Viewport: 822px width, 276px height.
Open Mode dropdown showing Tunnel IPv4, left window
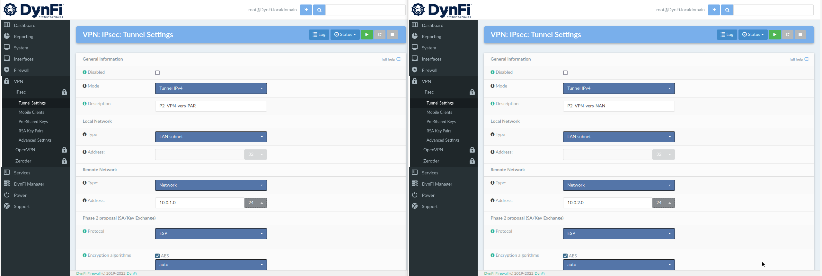[x=211, y=88]
